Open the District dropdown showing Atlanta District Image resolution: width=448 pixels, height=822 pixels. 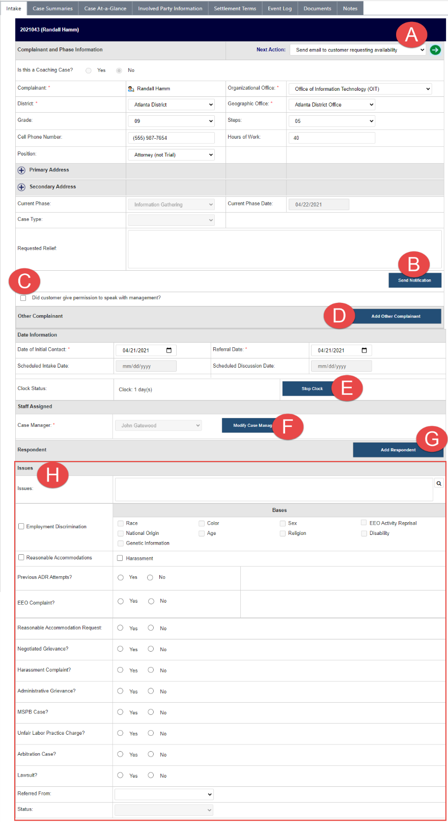click(x=171, y=105)
